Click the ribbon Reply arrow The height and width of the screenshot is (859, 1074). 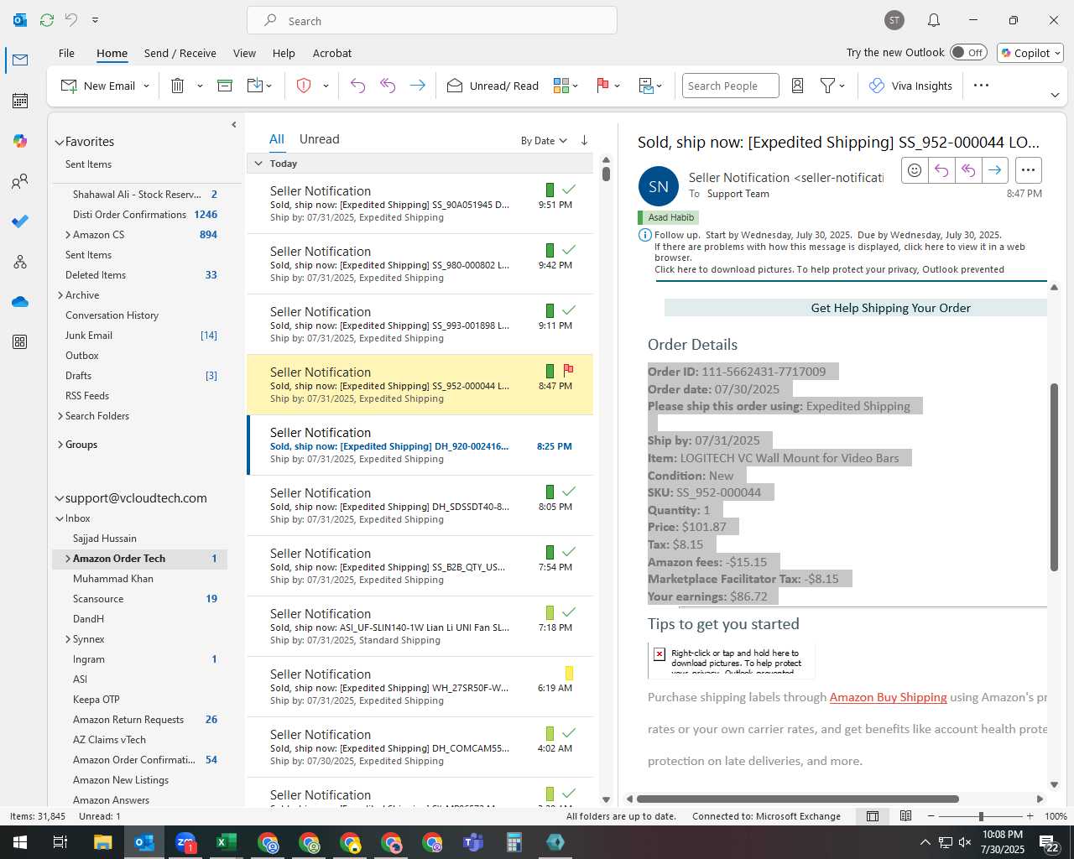pyautogui.click(x=358, y=86)
